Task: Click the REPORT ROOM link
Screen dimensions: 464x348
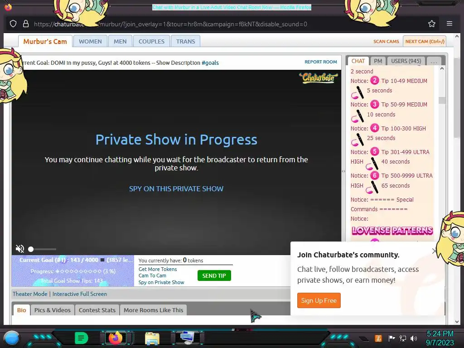Action: [321, 62]
